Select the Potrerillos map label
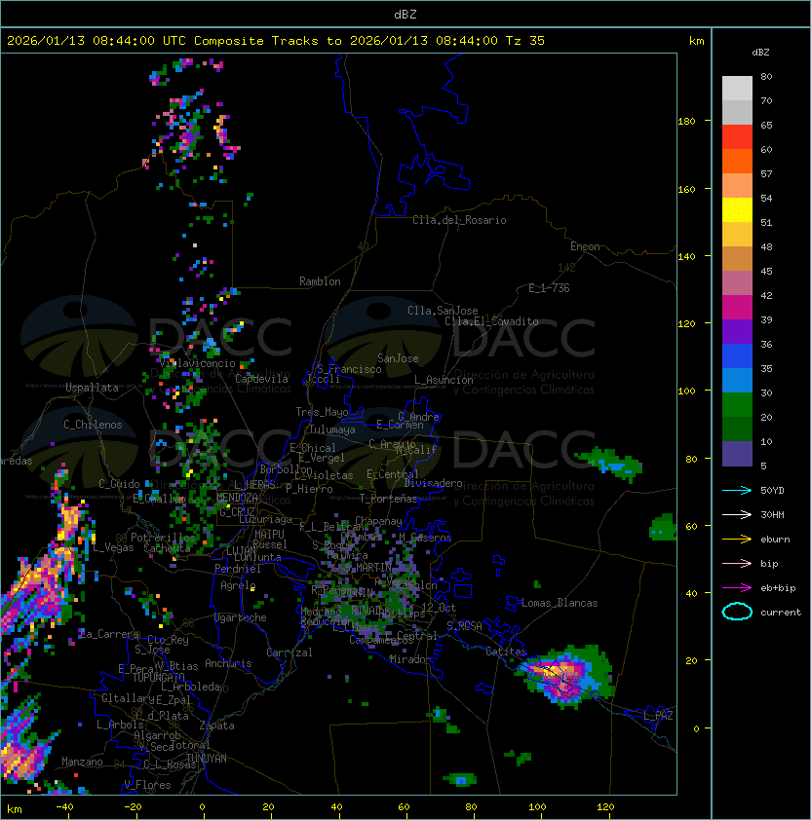The height and width of the screenshot is (820, 811). (x=163, y=537)
